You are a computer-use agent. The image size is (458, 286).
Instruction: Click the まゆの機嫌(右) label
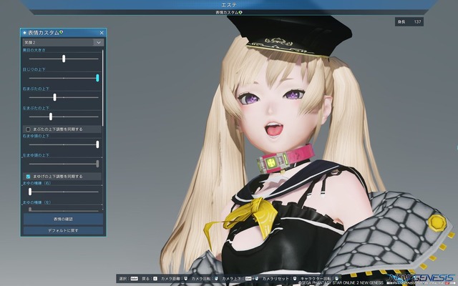pyautogui.click(x=36, y=183)
